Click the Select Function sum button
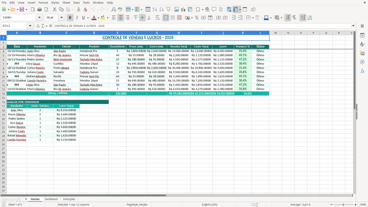 (43, 26)
